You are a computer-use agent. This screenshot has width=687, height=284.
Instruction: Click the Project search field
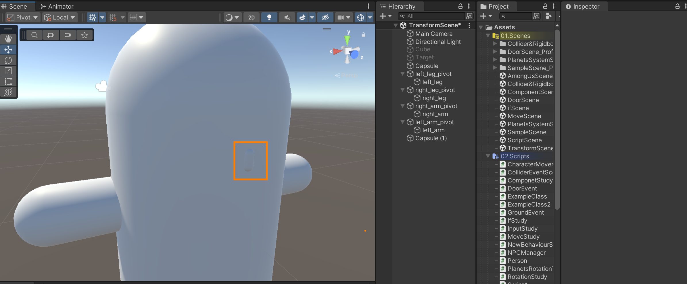(516, 16)
